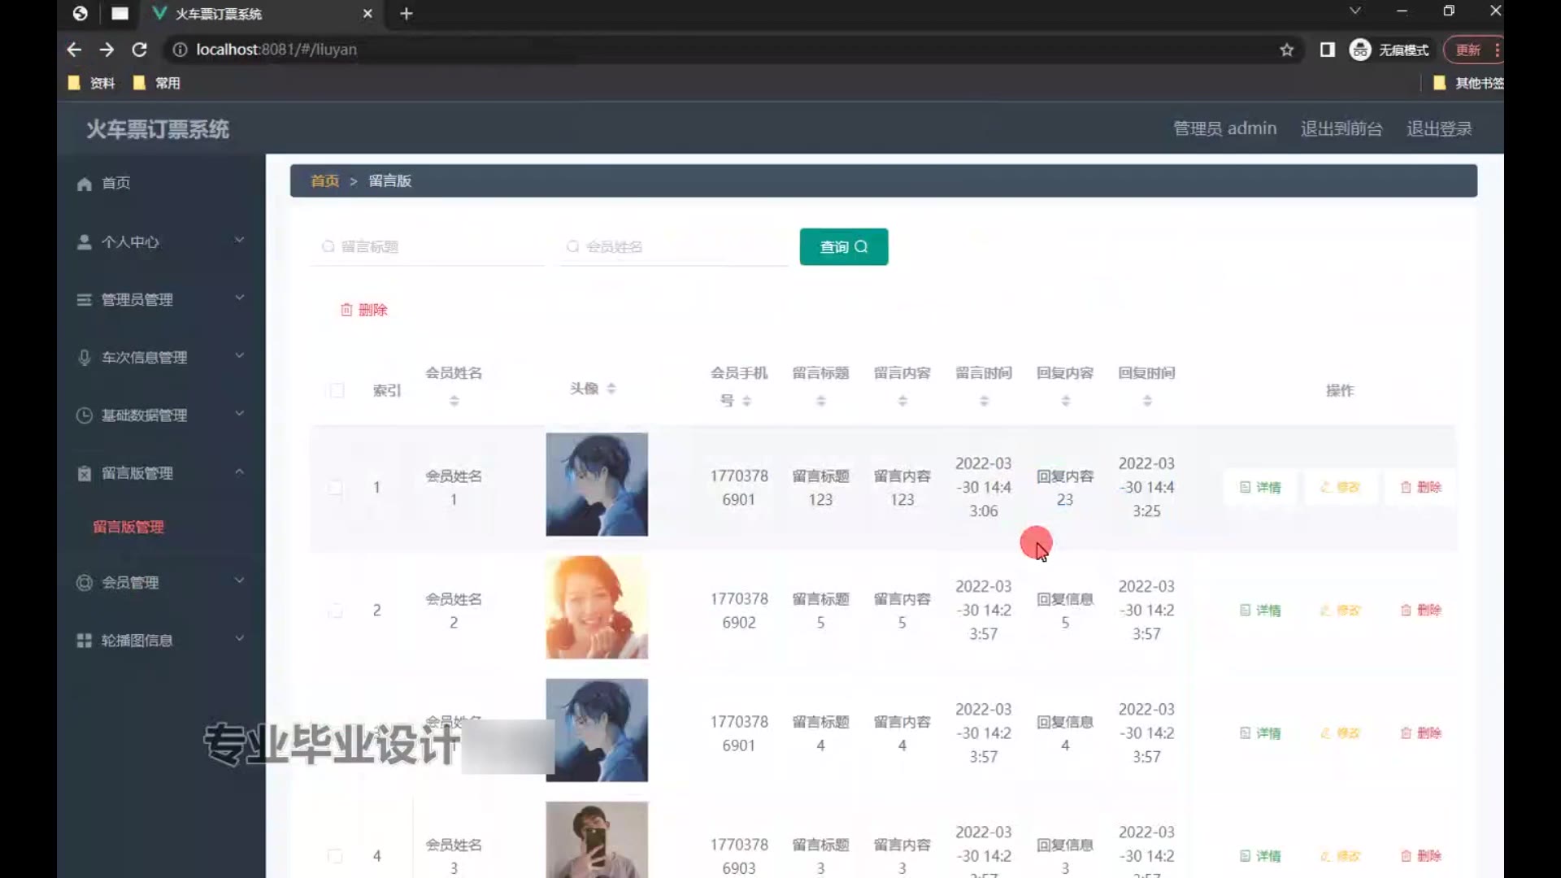Click 修改 for 会员姓名1 row

click(x=1340, y=488)
